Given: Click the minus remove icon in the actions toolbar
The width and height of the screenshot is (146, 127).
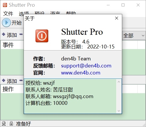Looking at the screenshot, I should coord(21,80).
